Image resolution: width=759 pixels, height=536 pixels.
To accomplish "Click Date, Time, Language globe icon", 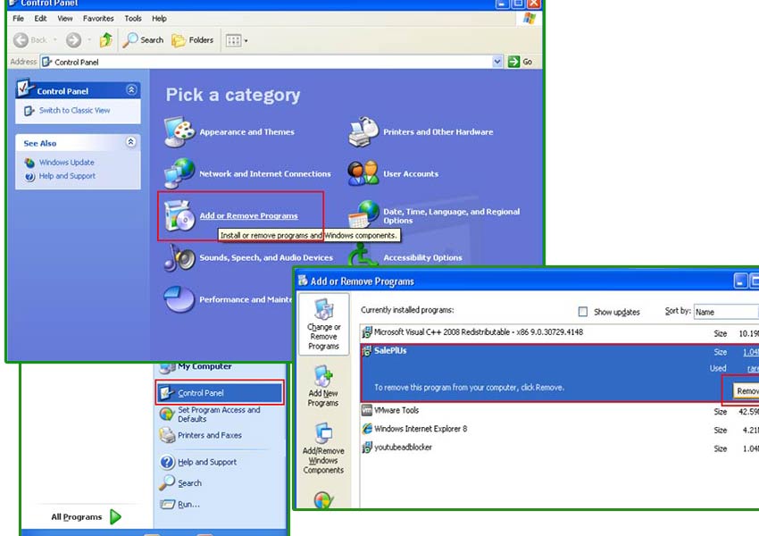I will (363, 214).
